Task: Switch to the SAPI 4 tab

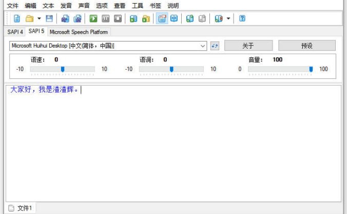Action: pyautogui.click(x=15, y=32)
